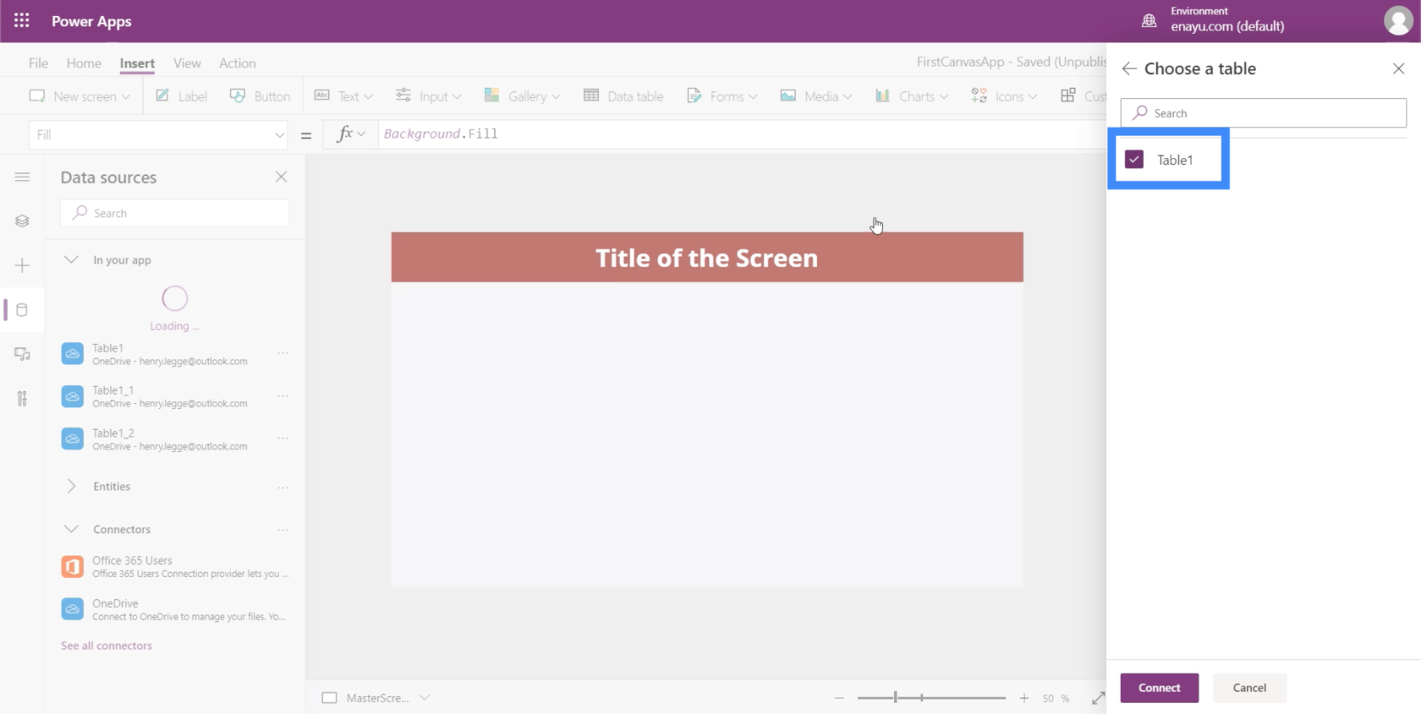Screen dimensions: 1421x714
Task: Open the Media icon in left rail
Action: point(23,354)
